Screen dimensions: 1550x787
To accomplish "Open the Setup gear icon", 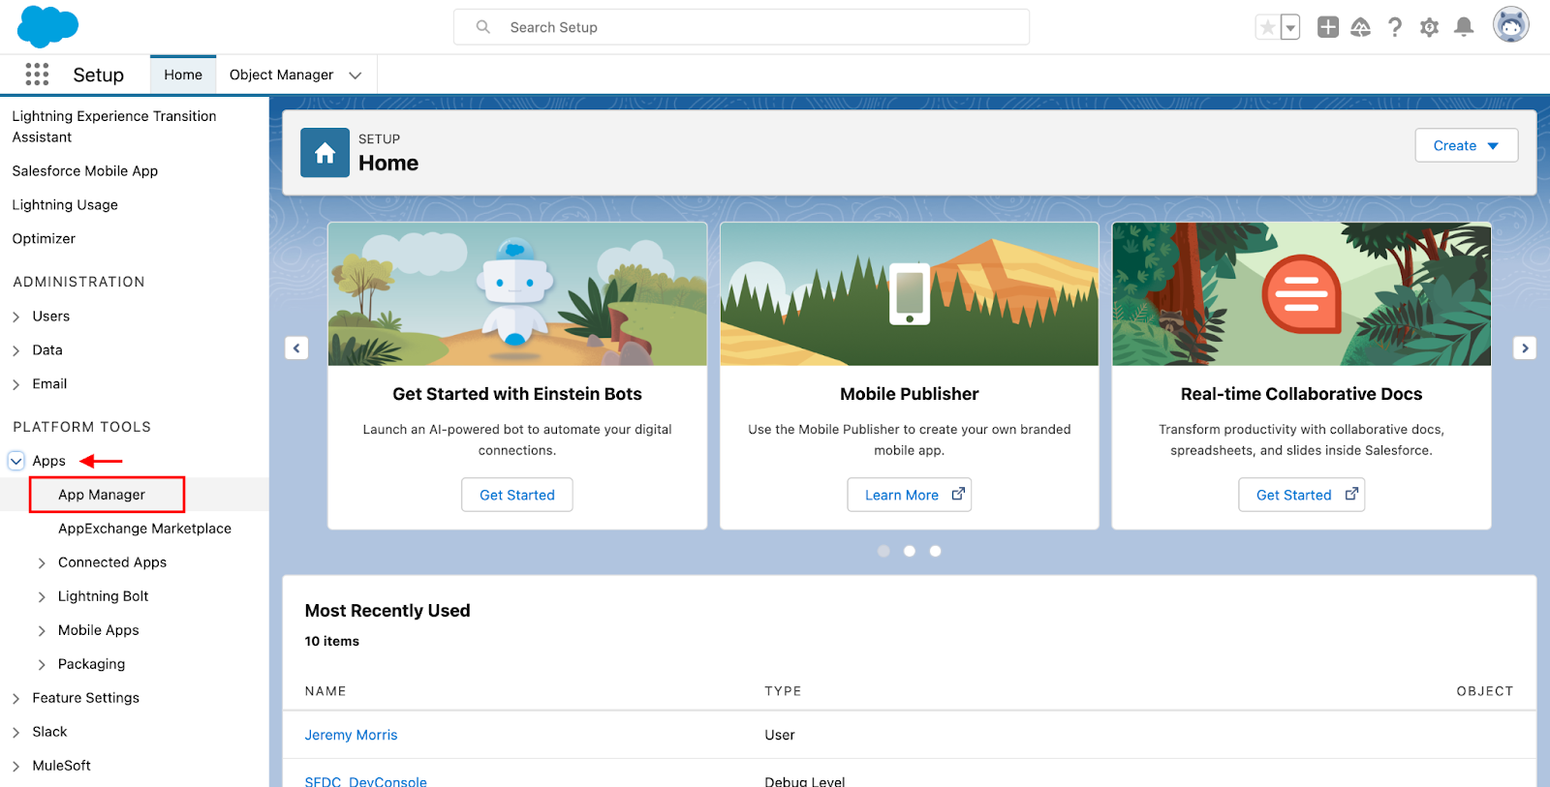I will pos(1429,27).
